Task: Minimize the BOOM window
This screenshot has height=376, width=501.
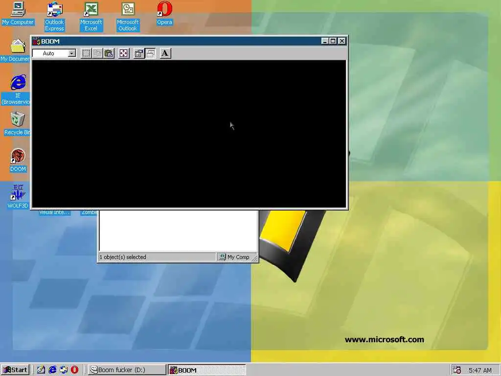Action: [x=325, y=41]
